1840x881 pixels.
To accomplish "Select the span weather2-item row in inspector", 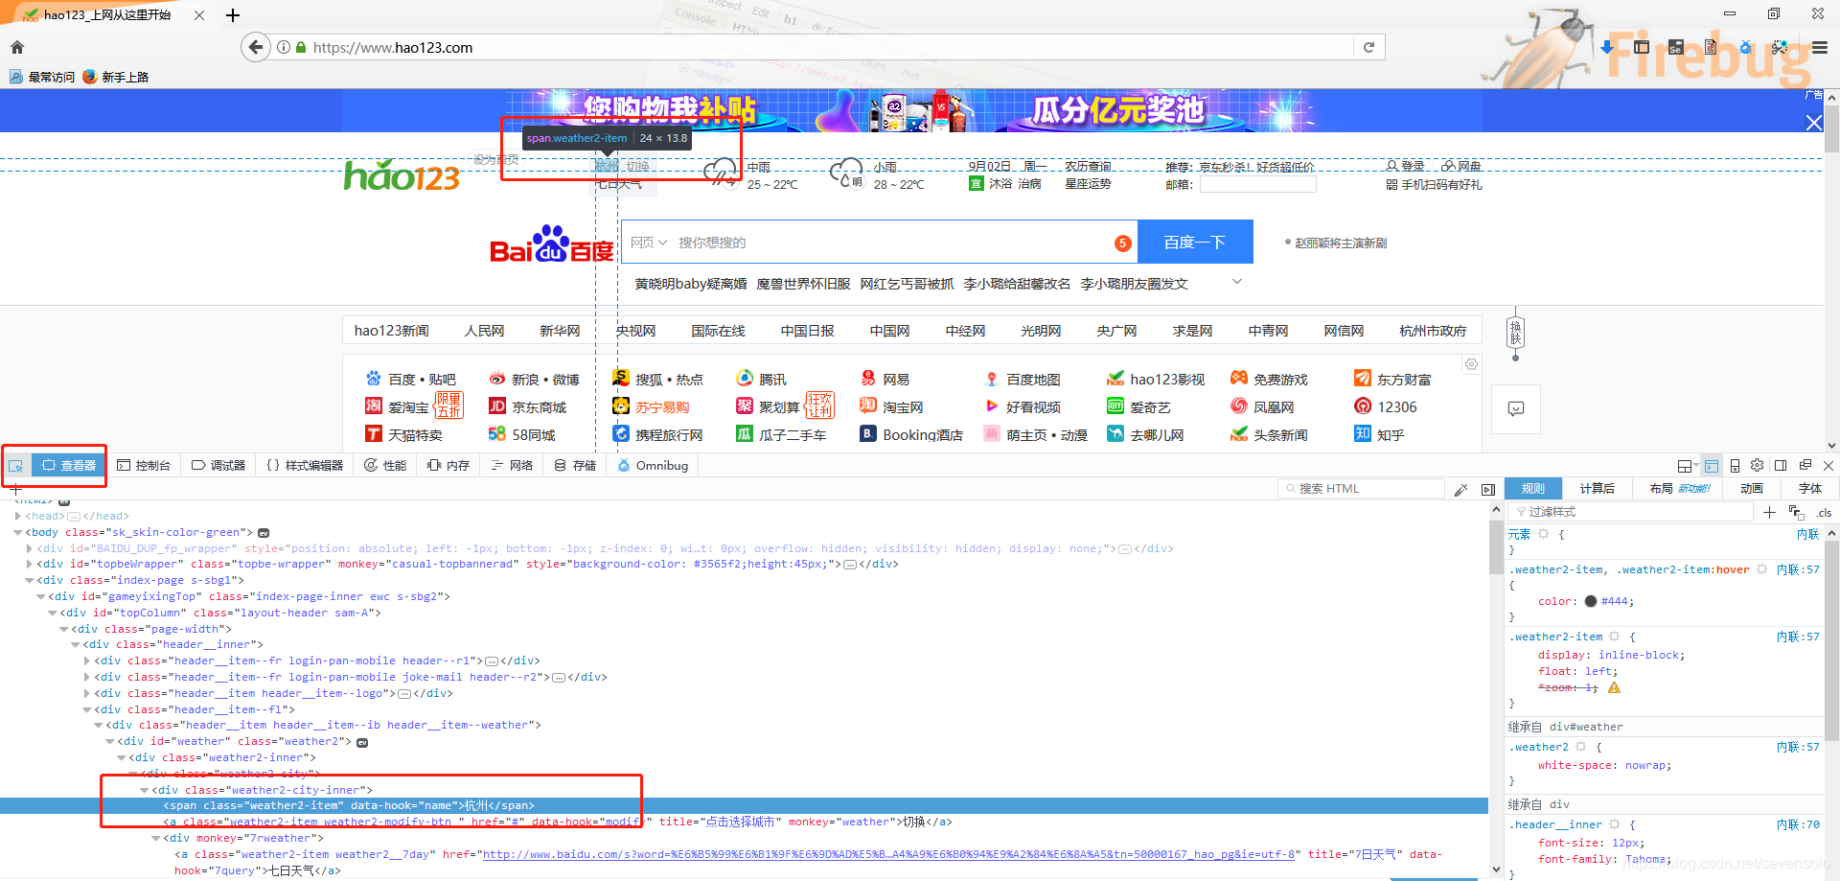I will tap(744, 806).
